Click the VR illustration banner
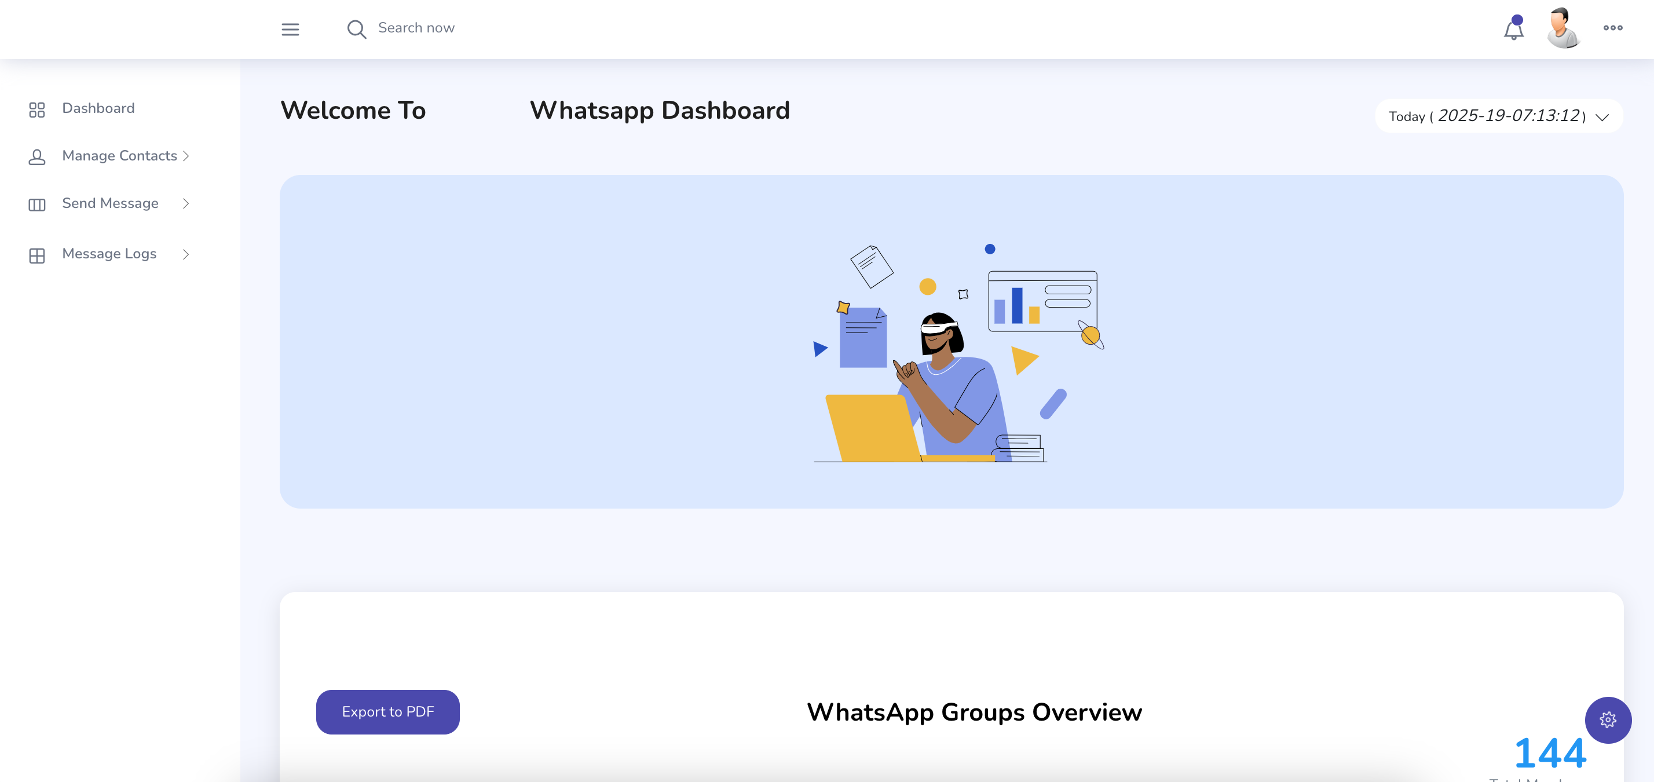 951,342
